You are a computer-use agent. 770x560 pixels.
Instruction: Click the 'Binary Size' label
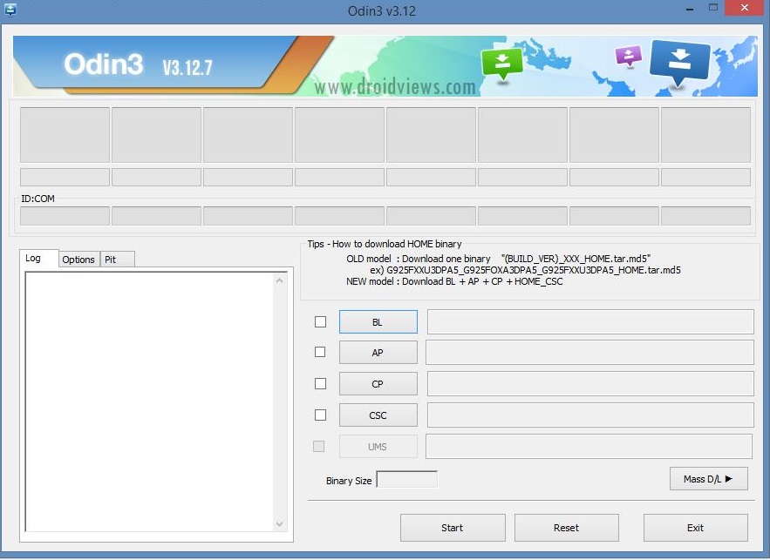(349, 481)
